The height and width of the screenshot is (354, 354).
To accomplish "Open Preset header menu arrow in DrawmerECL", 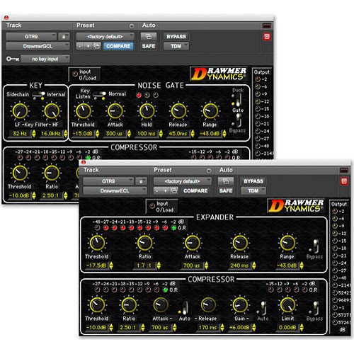I will [209, 171].
